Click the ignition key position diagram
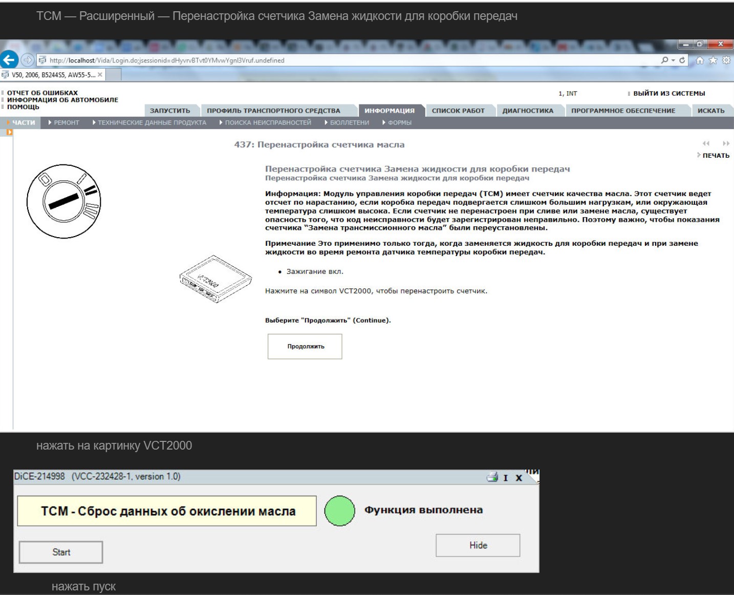The image size is (734, 595). click(63, 201)
